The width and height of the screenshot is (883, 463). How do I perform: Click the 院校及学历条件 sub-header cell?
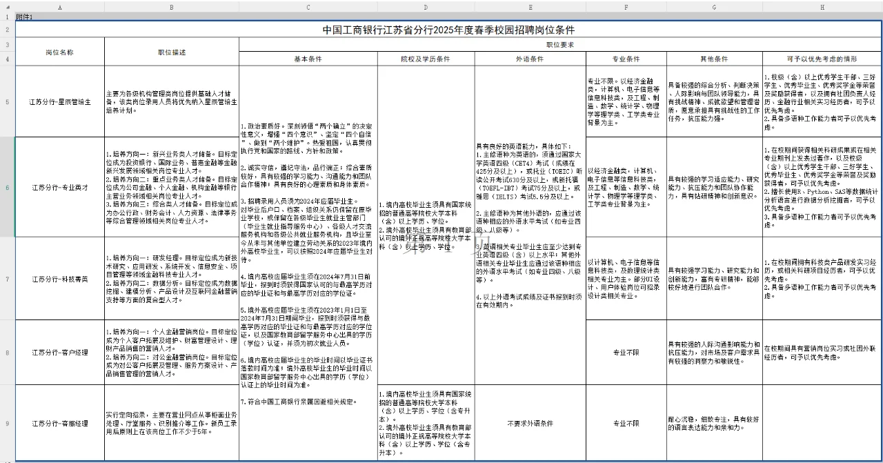click(426, 59)
